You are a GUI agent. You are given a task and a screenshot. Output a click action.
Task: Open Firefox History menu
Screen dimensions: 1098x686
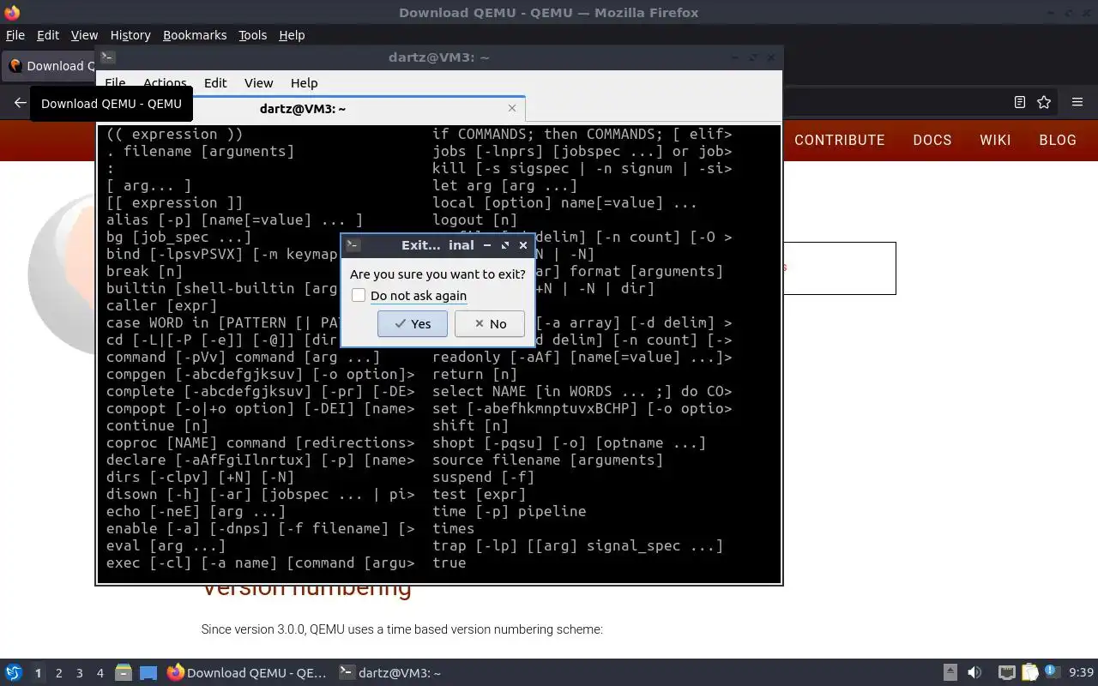(130, 35)
